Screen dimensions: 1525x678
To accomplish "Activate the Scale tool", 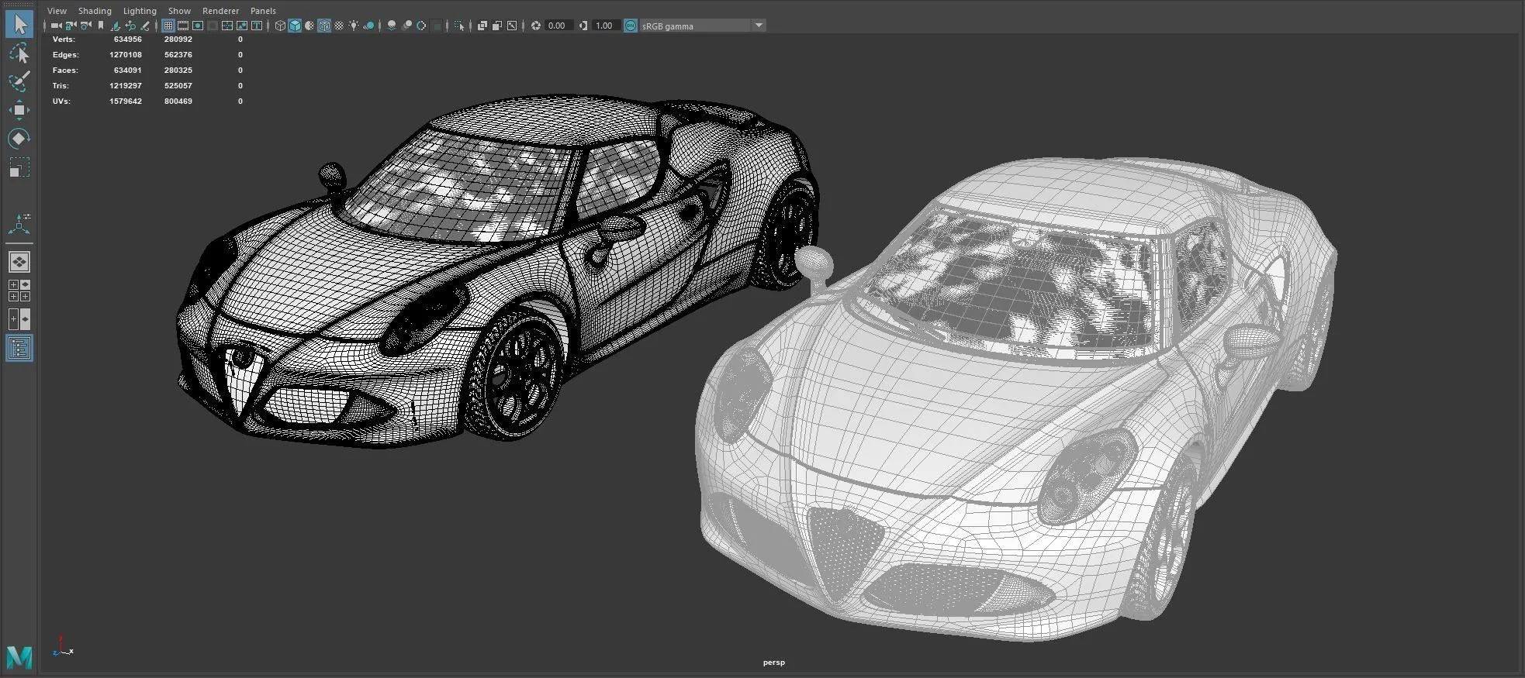I will [19, 167].
